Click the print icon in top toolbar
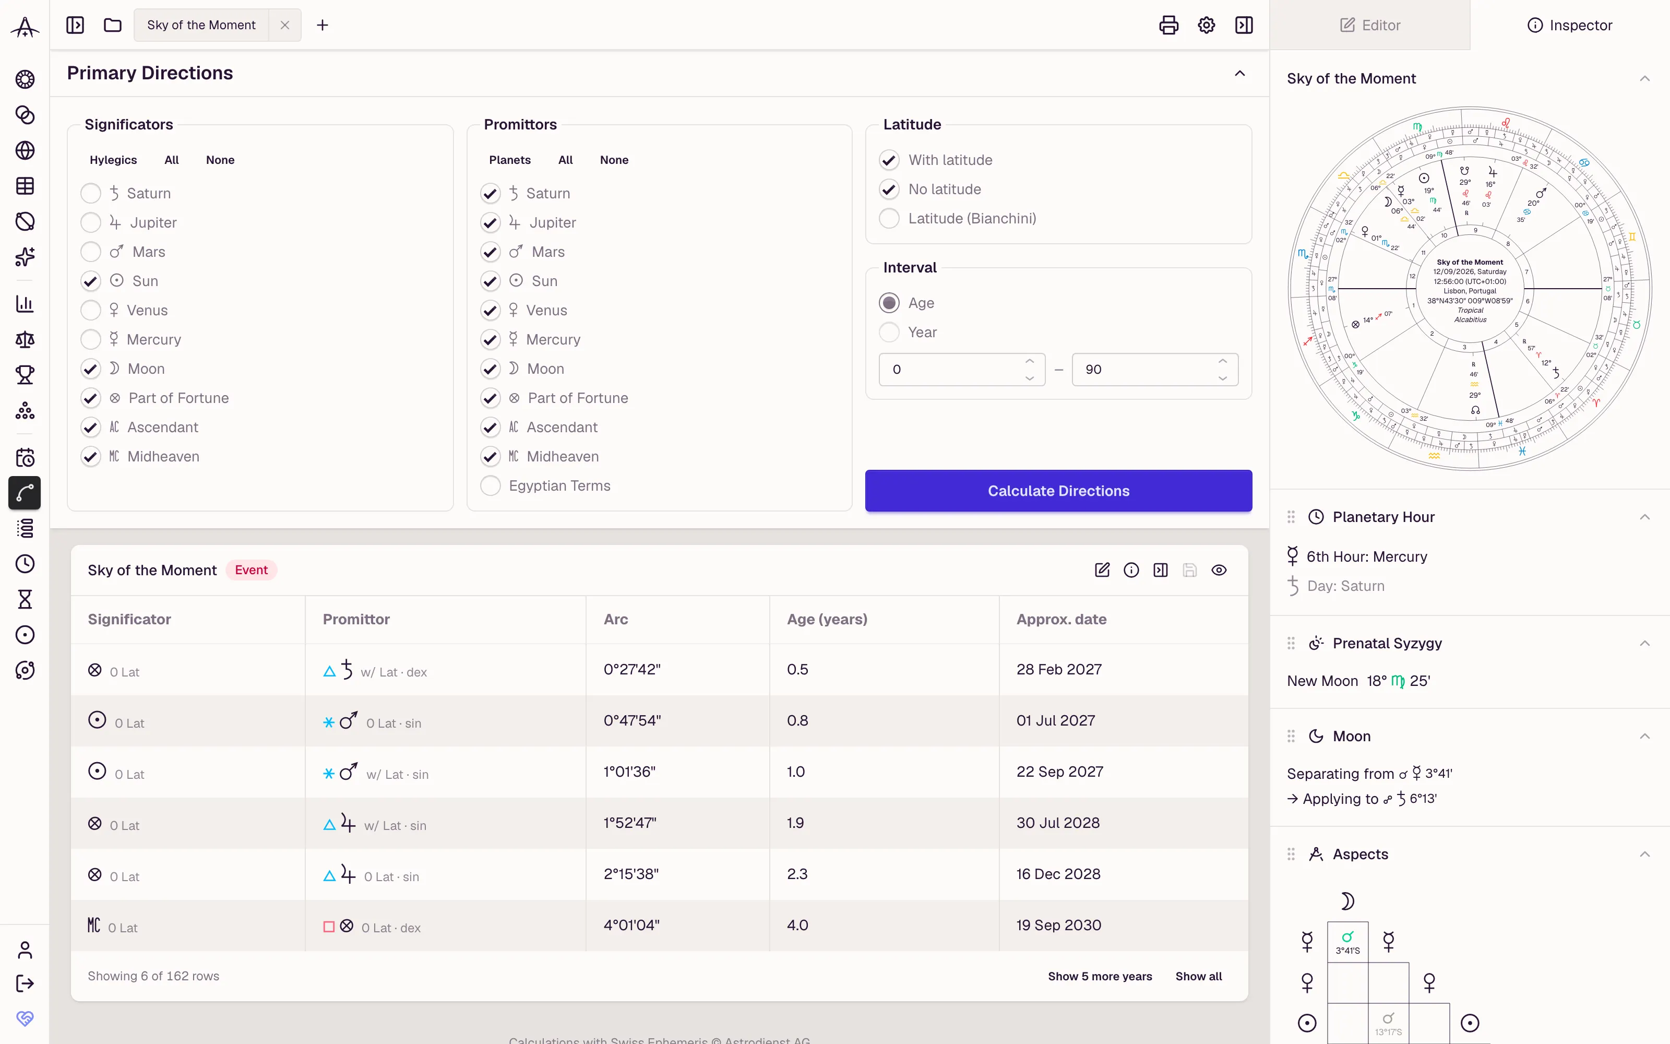Image resolution: width=1670 pixels, height=1044 pixels. tap(1168, 26)
